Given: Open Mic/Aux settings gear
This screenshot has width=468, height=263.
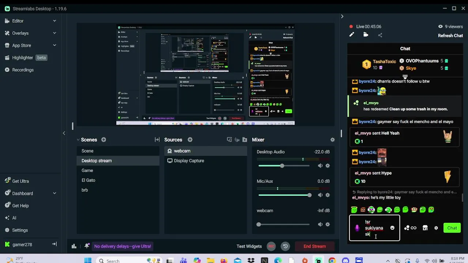Looking at the screenshot, I should pyautogui.click(x=328, y=195).
